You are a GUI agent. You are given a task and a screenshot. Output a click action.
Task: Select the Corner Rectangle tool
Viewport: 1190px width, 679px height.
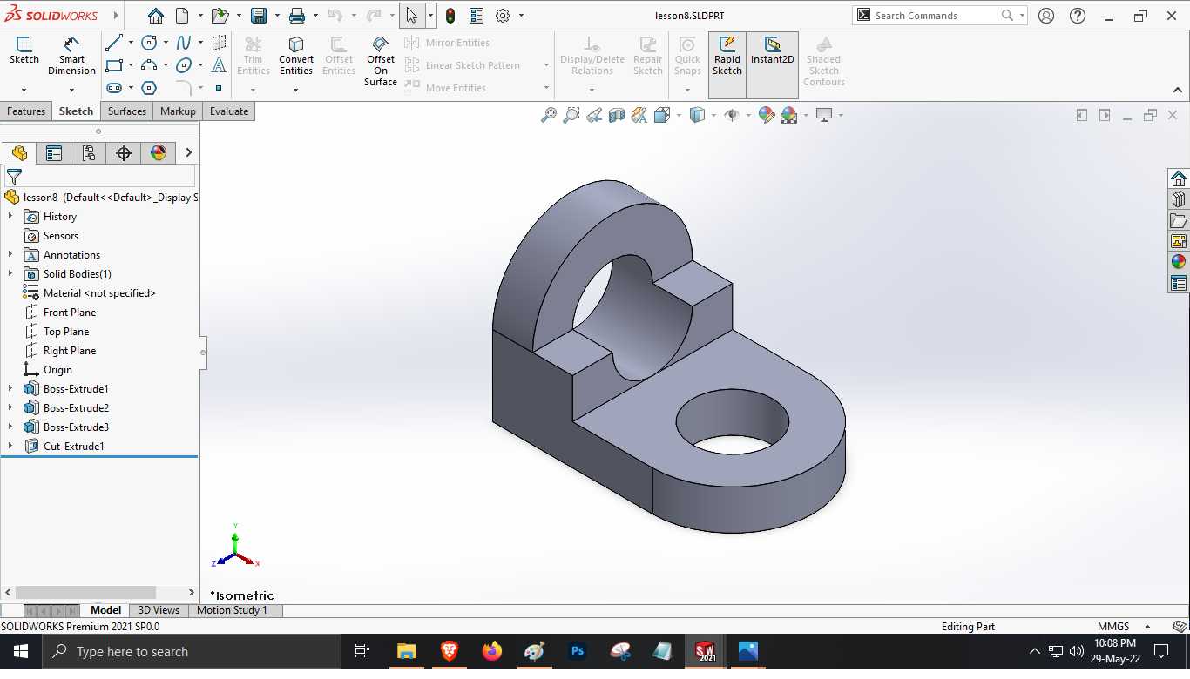(x=113, y=65)
